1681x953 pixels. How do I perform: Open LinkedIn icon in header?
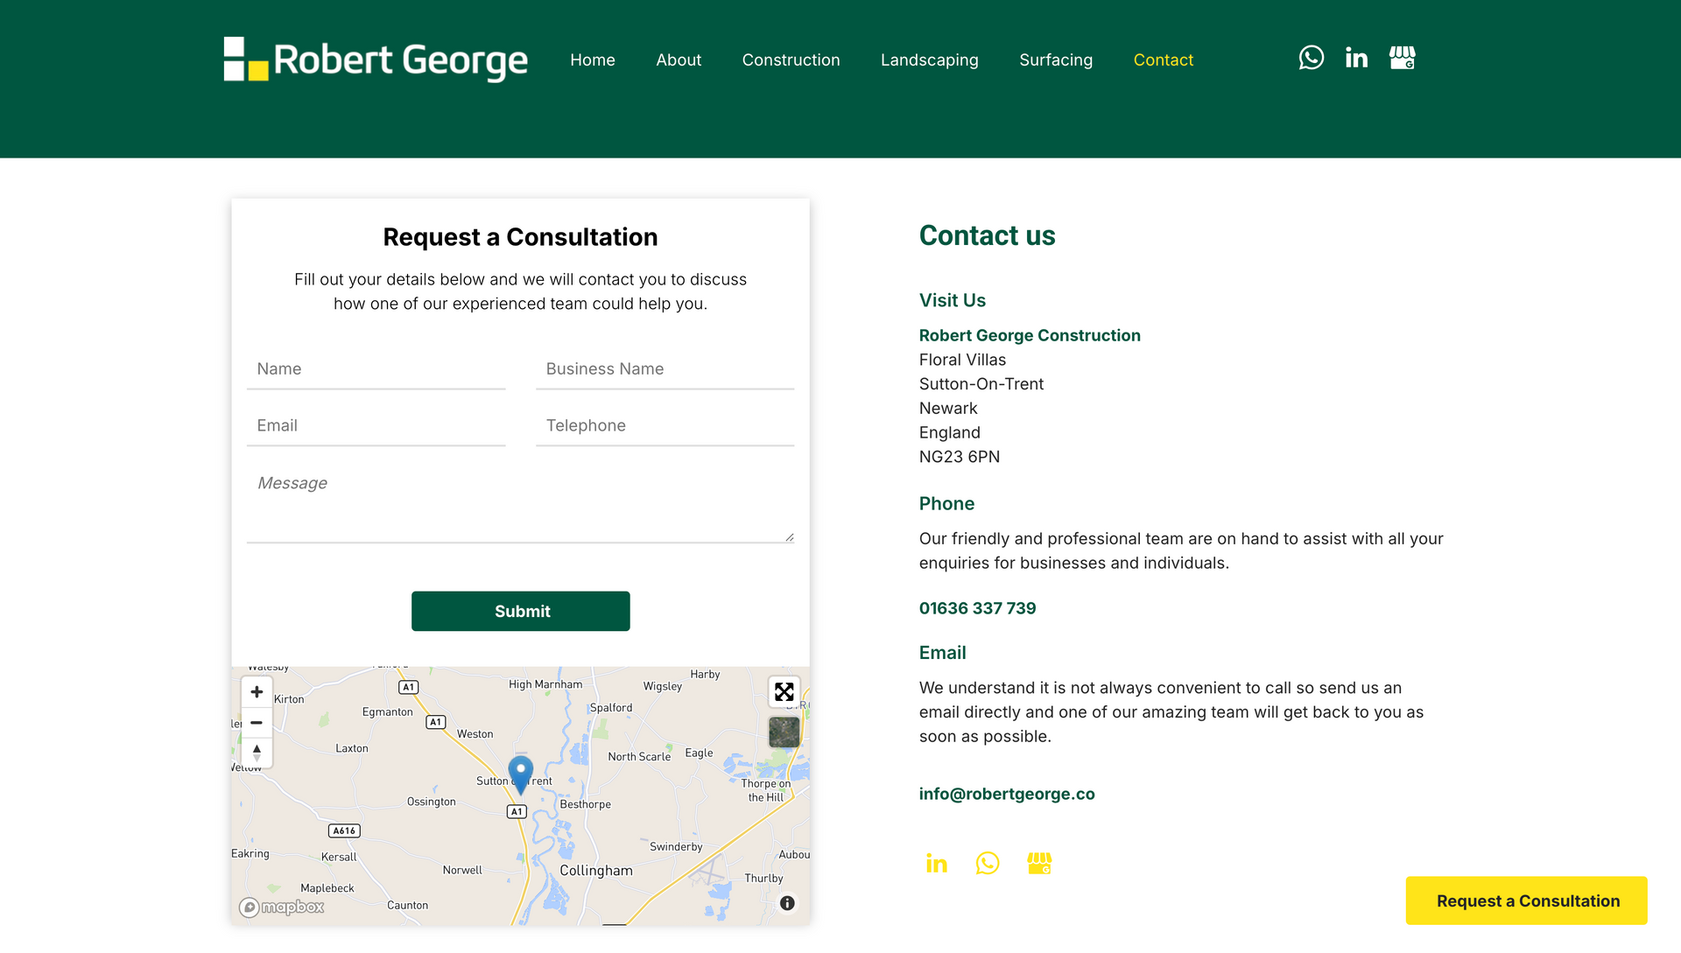click(x=1356, y=58)
